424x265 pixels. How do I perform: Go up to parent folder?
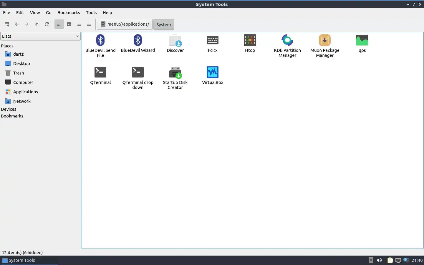pos(37,24)
